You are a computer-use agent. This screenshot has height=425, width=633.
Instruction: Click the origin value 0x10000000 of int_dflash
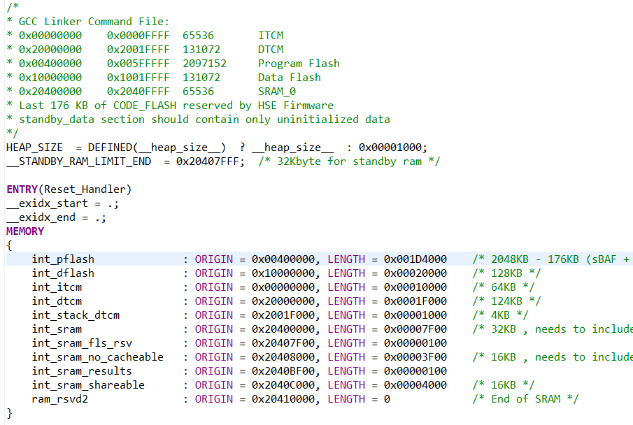click(x=283, y=273)
